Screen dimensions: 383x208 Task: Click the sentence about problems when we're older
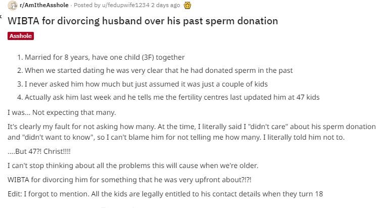(133, 165)
